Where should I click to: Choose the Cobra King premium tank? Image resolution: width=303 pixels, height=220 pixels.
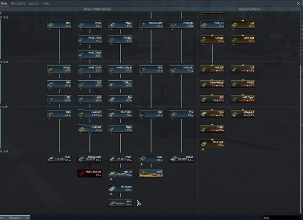(x=243, y=39)
